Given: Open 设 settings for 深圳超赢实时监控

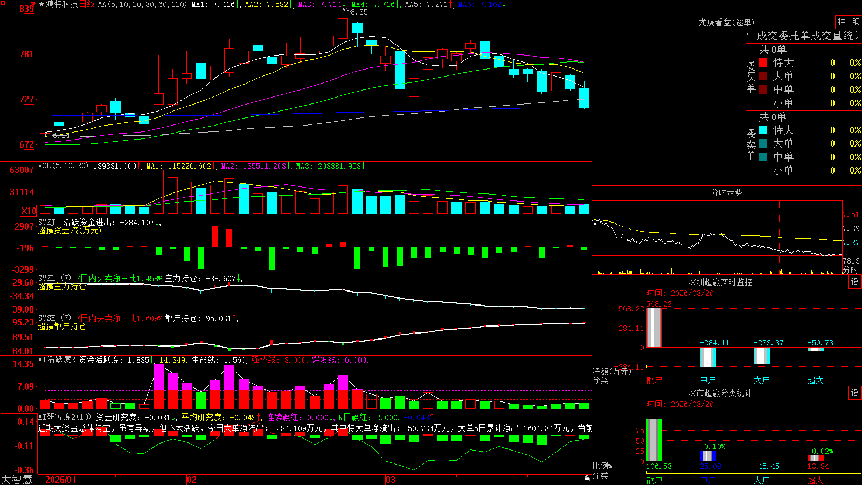Looking at the screenshot, I should click(855, 282).
